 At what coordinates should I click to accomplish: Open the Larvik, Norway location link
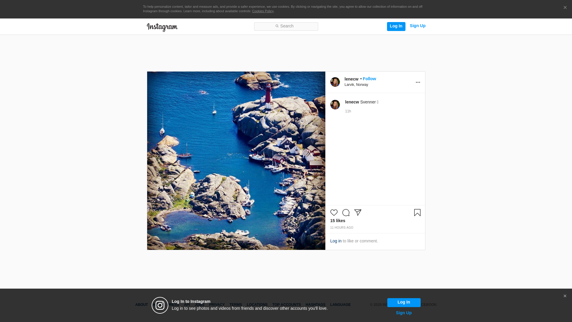[x=356, y=85]
